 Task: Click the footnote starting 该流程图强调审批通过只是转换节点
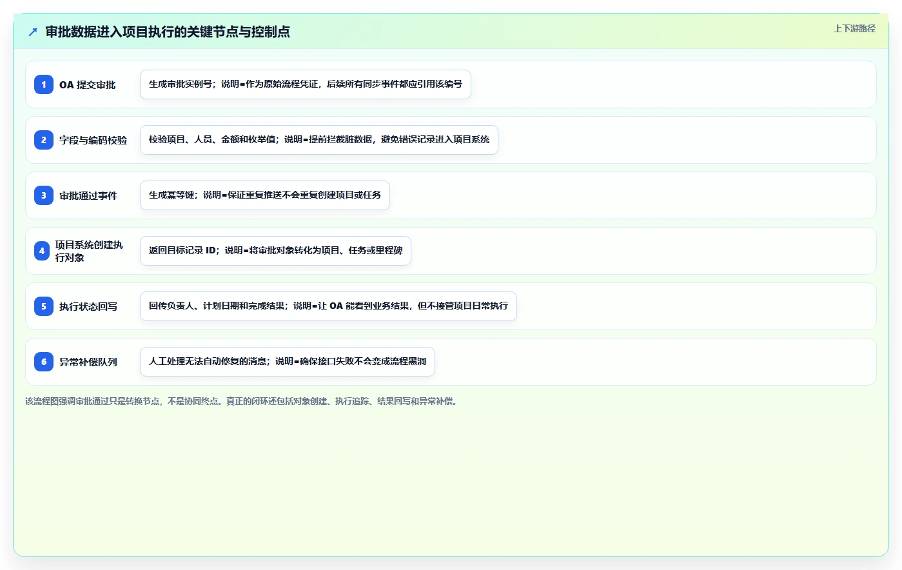click(242, 401)
